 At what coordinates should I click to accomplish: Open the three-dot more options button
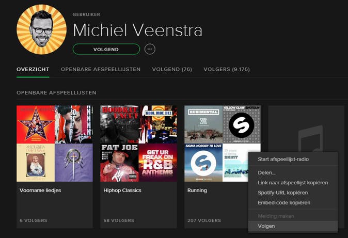(x=150, y=49)
